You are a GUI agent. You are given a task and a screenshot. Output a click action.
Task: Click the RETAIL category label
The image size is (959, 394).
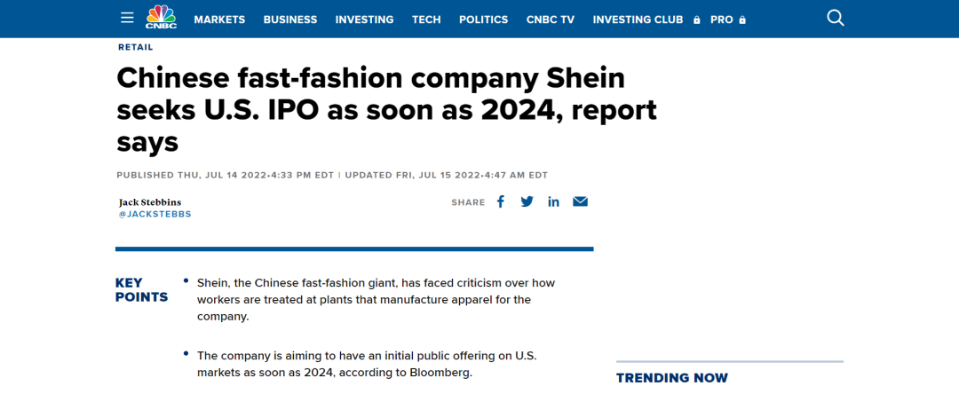(136, 47)
